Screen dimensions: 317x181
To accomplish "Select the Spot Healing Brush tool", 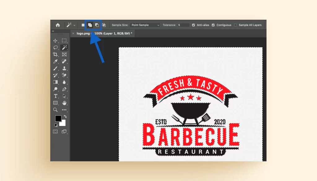I will (64, 61).
